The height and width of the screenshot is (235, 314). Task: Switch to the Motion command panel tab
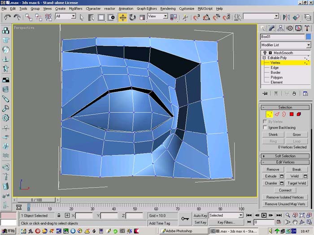pos(290,28)
